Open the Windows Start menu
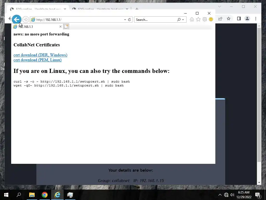This screenshot has width=266, height=200. click(x=6, y=195)
